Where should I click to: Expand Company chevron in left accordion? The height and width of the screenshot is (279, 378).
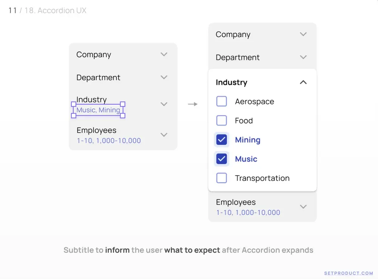point(164,54)
